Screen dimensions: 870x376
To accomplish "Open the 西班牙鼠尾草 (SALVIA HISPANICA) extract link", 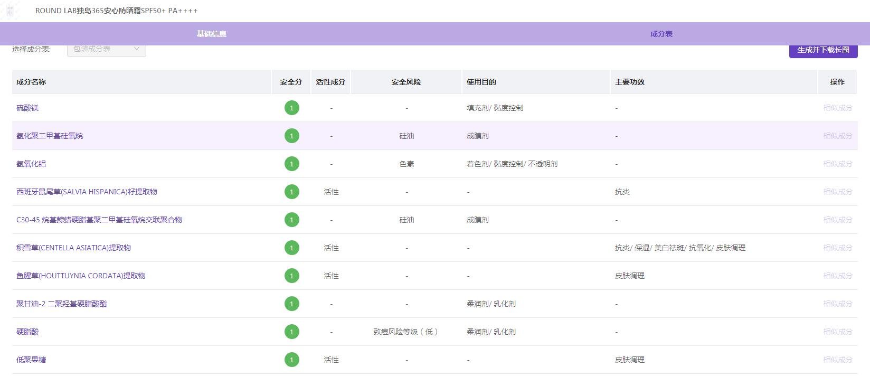I will (87, 192).
